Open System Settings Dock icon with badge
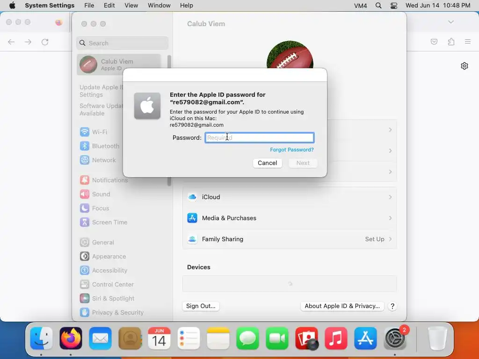Image resolution: width=479 pixels, height=359 pixels. pyautogui.click(x=395, y=338)
